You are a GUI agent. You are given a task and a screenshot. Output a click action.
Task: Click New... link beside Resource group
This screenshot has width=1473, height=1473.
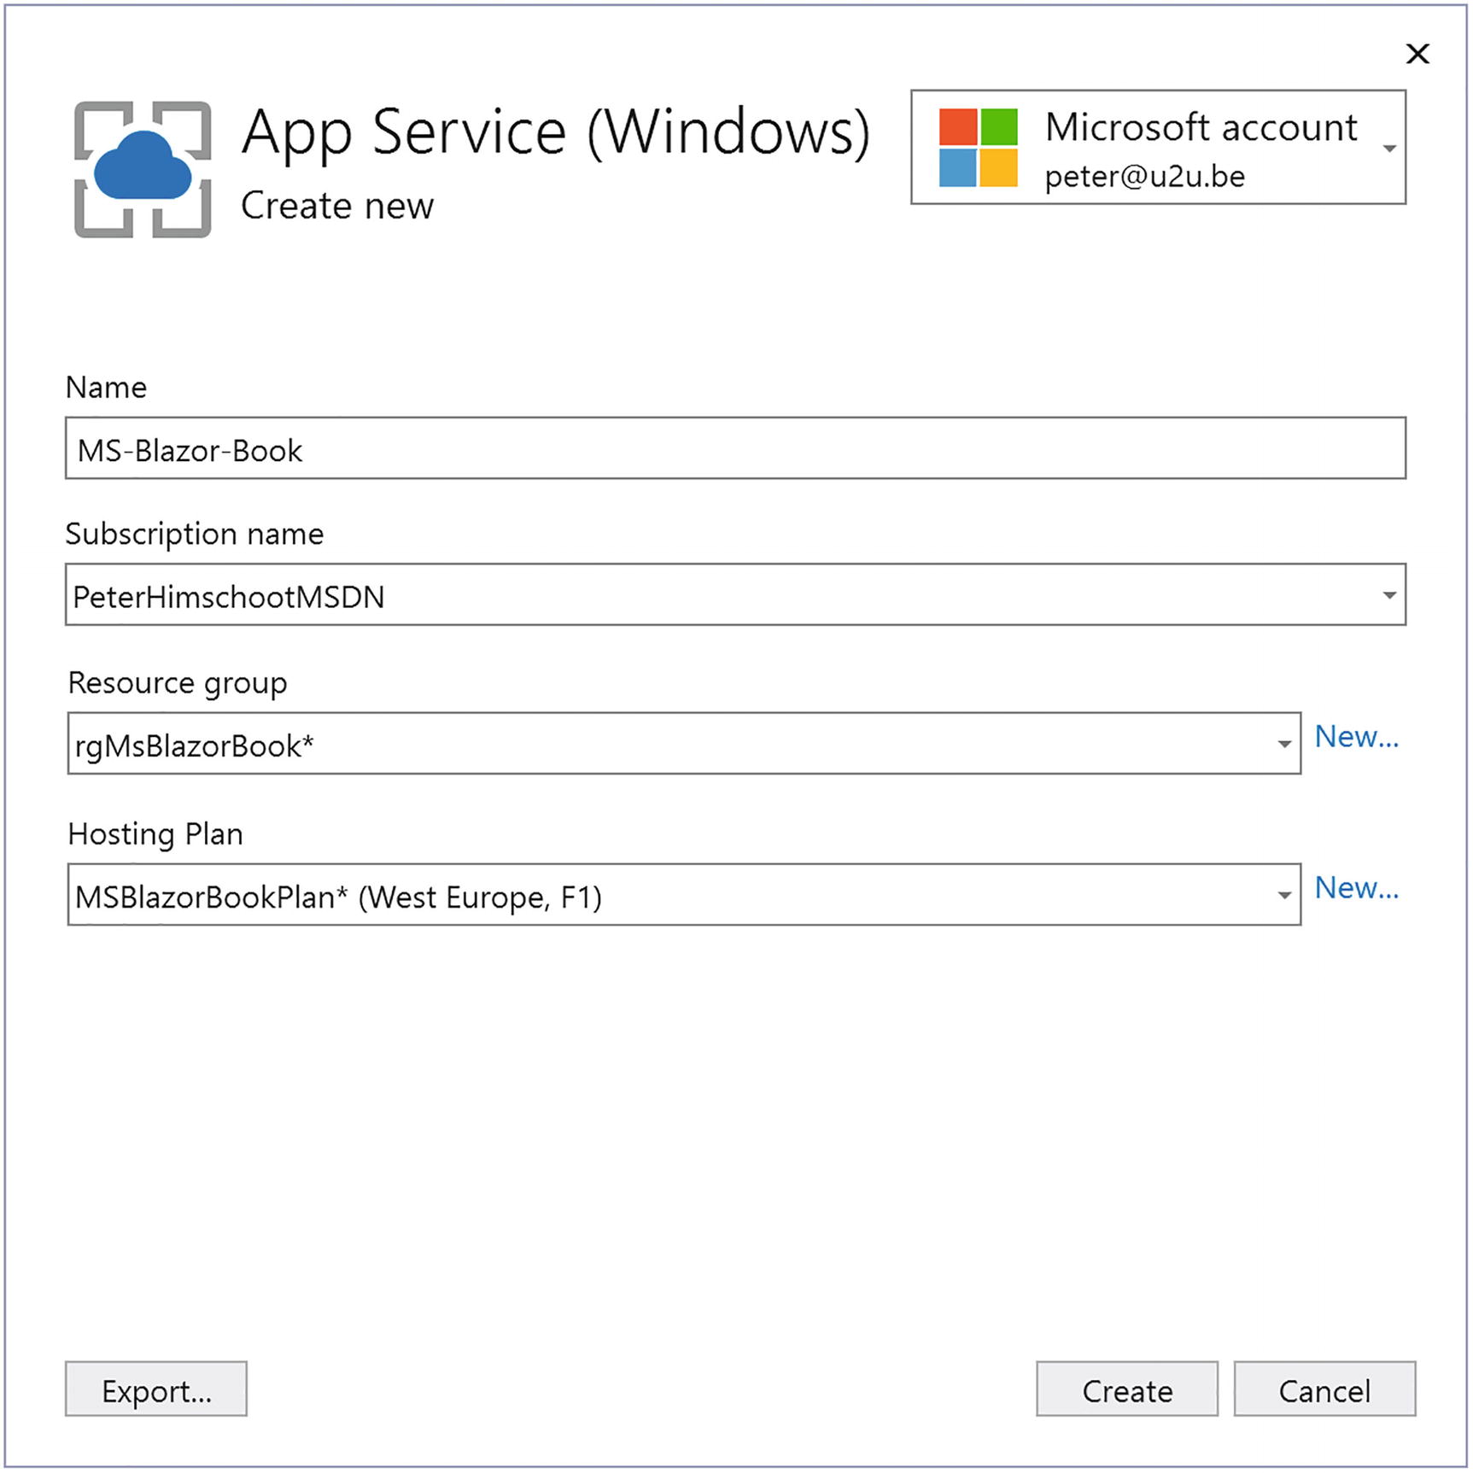coord(1356,737)
